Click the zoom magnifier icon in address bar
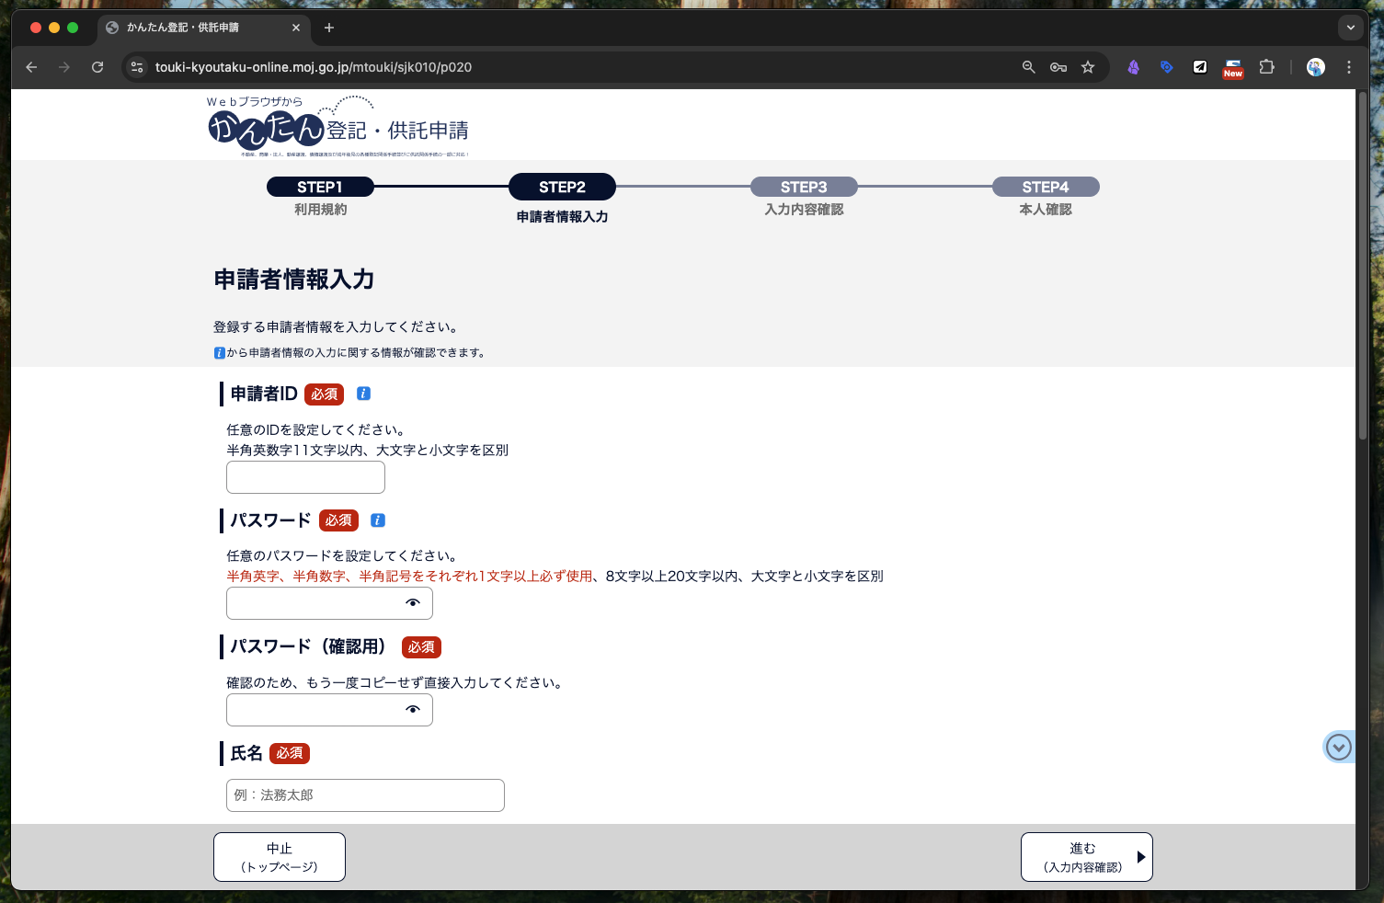Screen dimensions: 1384x903 coord(1029,67)
